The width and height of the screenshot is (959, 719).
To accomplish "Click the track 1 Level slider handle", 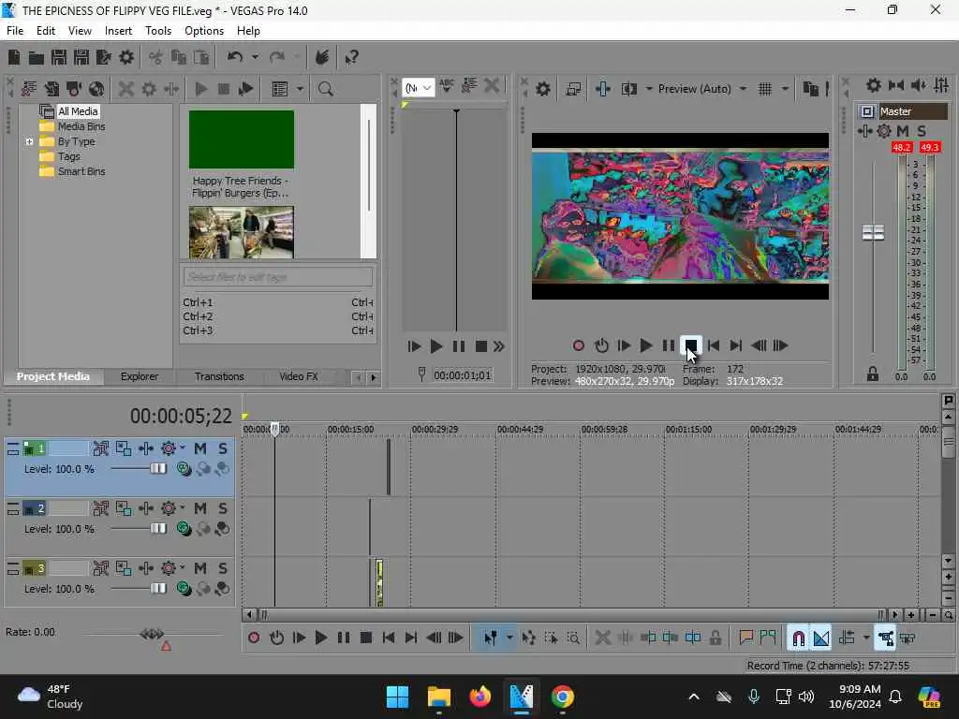I will 158,469.
